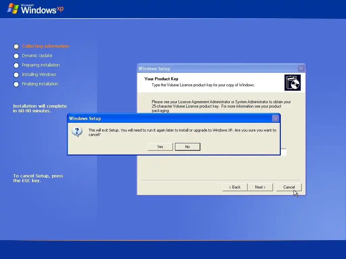This screenshot has height=259, width=346.
Task: Close the background Product Key Setup window
Action: click(x=301, y=68)
